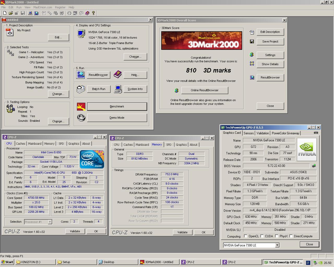Open the File menu

(3, 7)
